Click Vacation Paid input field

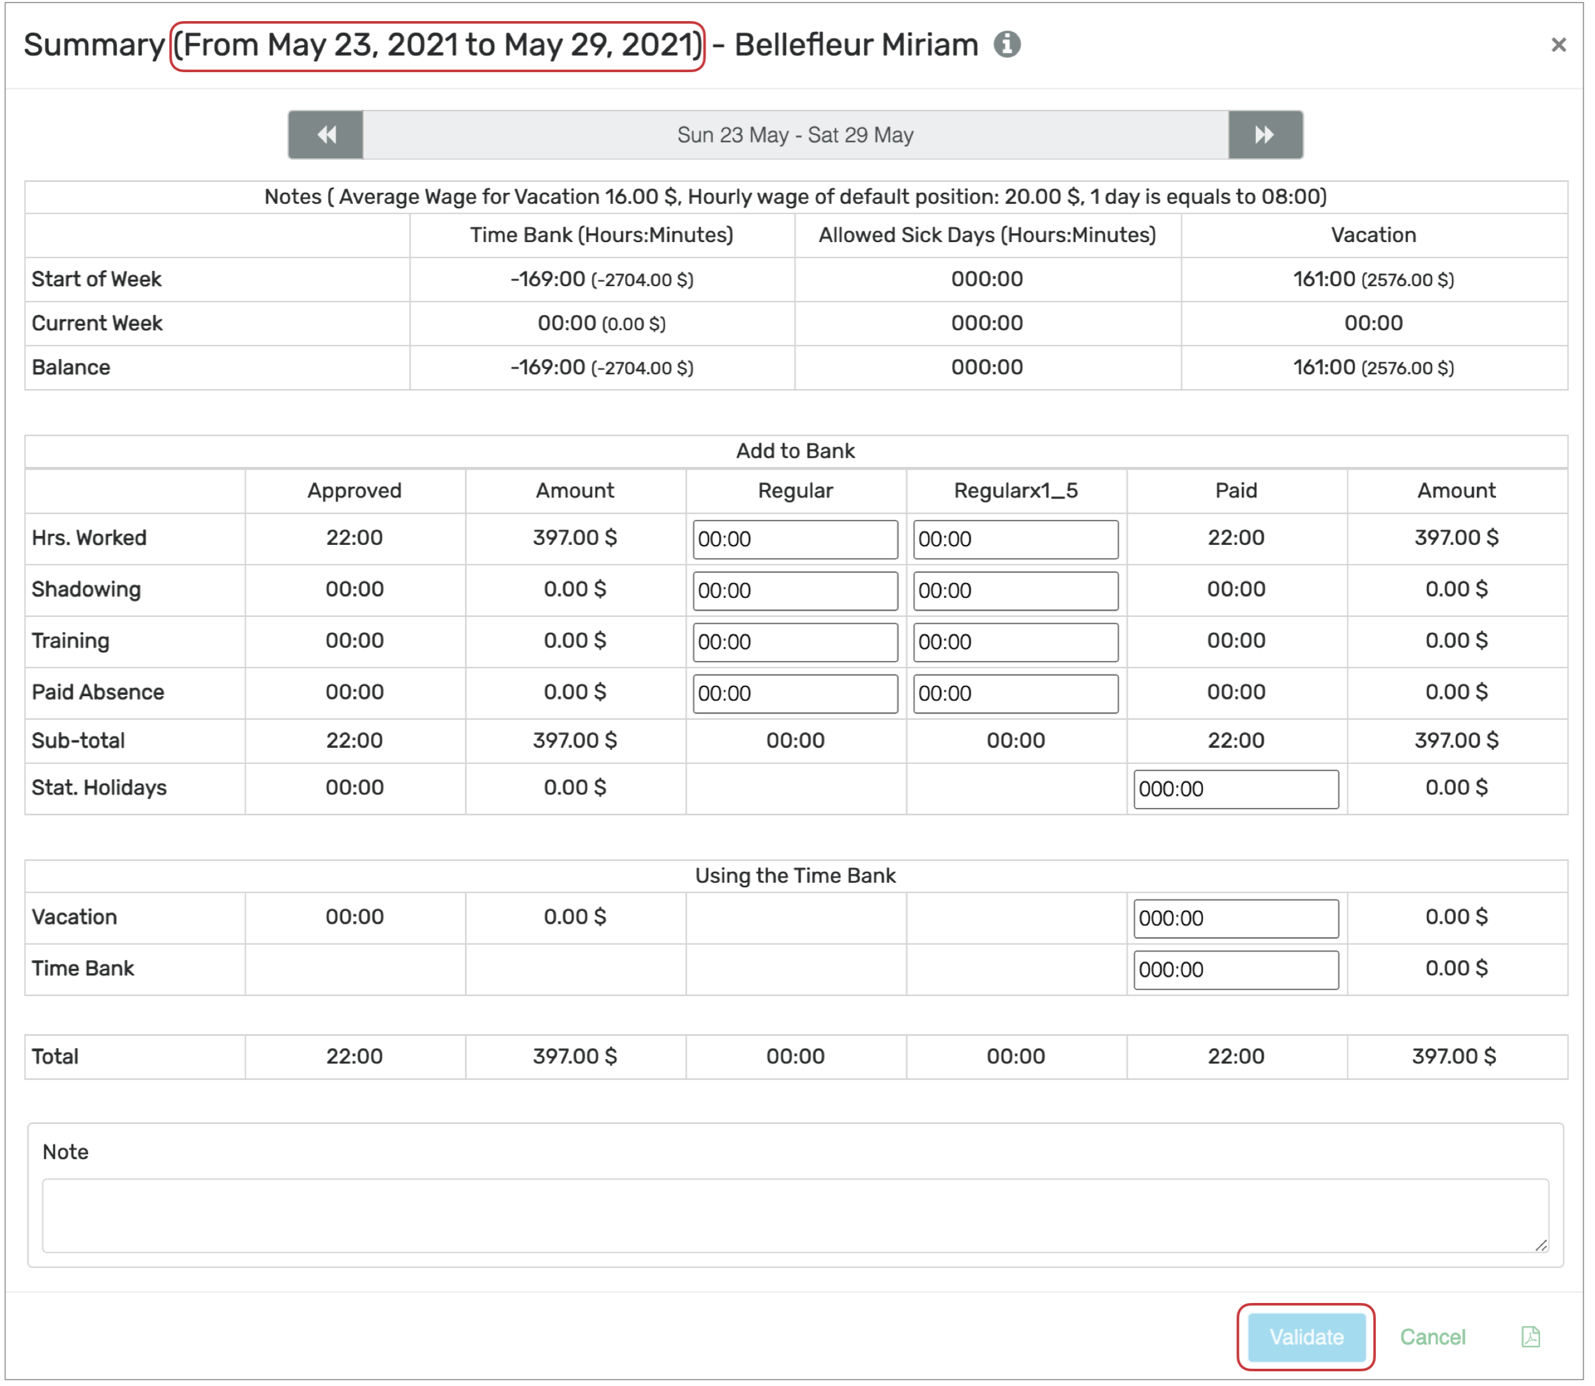[1236, 918]
